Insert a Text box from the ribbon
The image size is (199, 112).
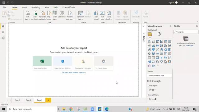pos(102,15)
